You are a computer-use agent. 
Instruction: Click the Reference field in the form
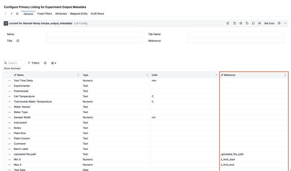point(236,41)
